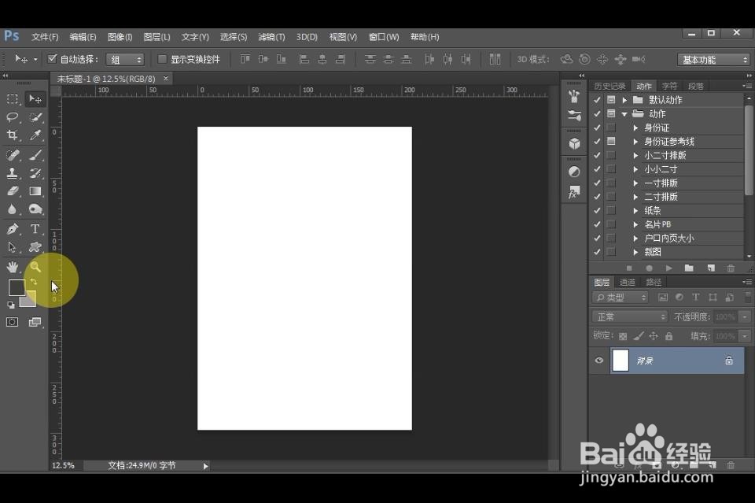
Task: Close the 未标题-1 document tab
Action: point(166,78)
